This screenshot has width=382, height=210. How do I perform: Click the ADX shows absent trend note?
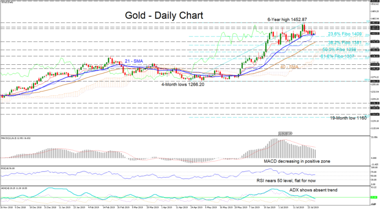[313, 190]
